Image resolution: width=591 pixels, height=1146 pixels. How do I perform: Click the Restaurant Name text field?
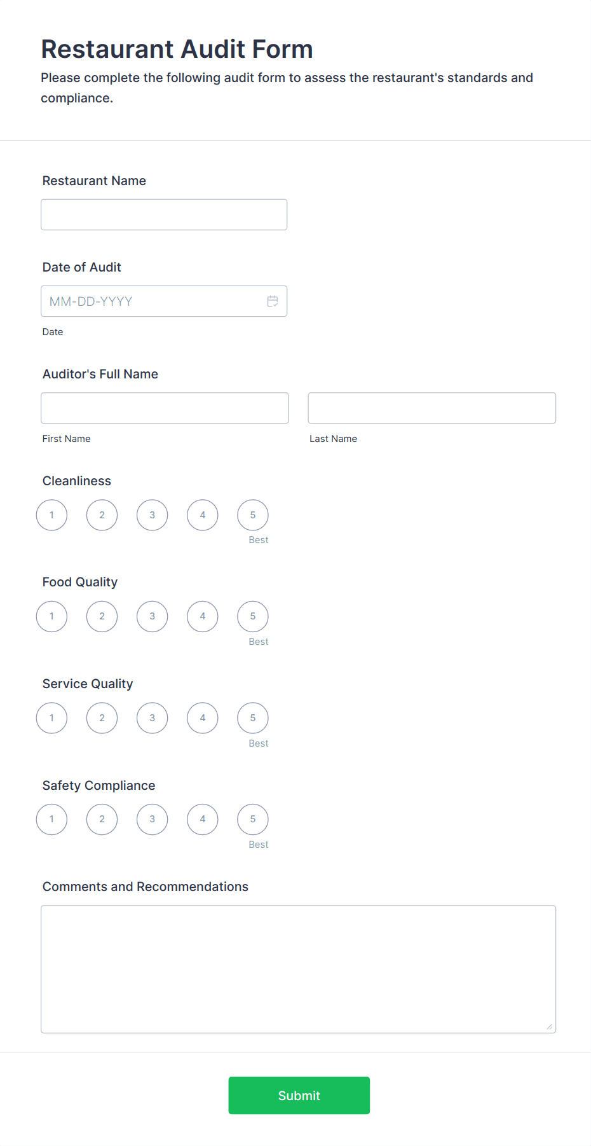pos(164,215)
